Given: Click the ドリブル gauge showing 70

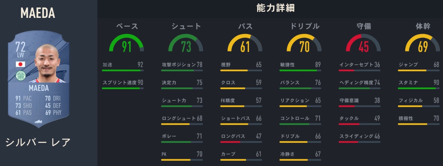Looking at the screenshot, I should coord(304,44).
